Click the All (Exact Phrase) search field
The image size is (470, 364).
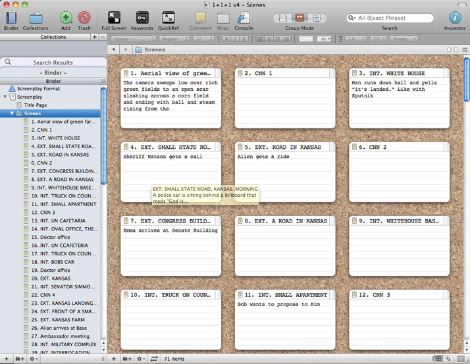(390, 18)
